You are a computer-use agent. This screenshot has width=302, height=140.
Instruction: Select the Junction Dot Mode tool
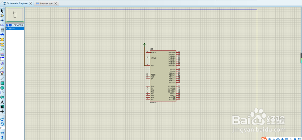[x=2, y=20]
